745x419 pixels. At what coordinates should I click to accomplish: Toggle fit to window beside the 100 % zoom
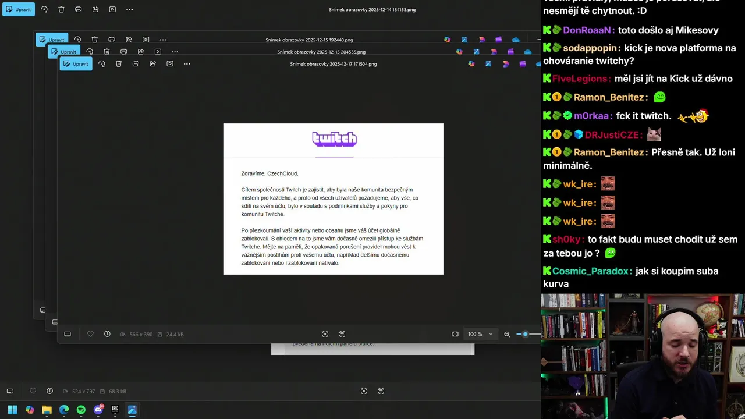pos(455,334)
